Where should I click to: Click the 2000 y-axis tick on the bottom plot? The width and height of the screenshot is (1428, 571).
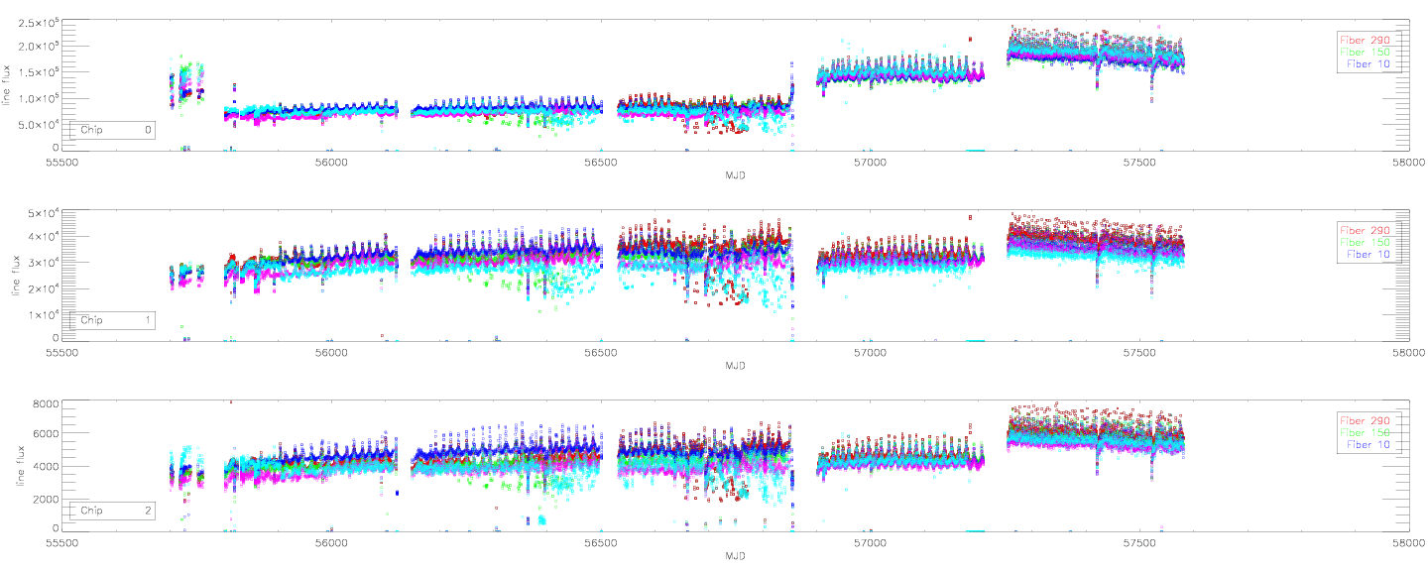(46, 499)
